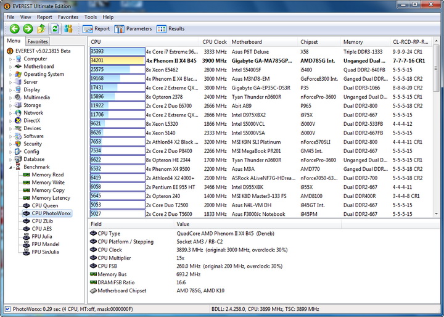Expand the Motherboard tree node
Image resolution: width=444 pixels, height=317 pixels.
[10, 67]
